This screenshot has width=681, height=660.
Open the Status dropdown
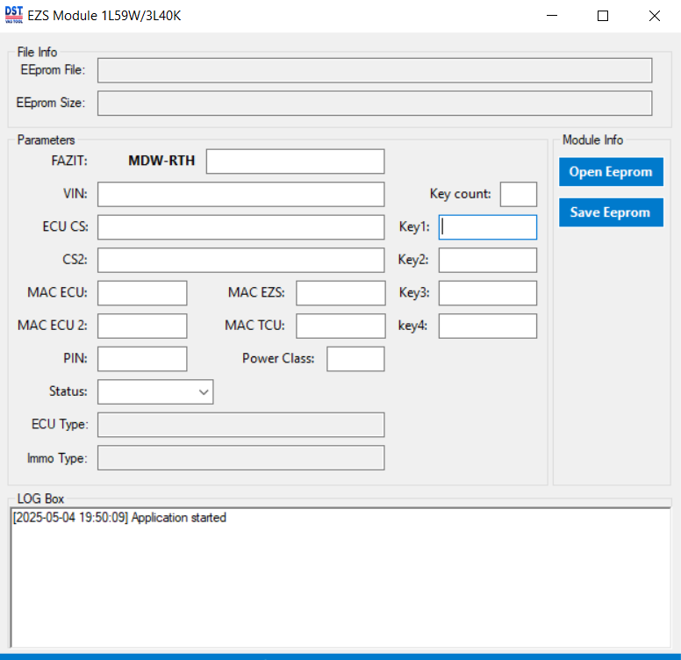[155, 391]
